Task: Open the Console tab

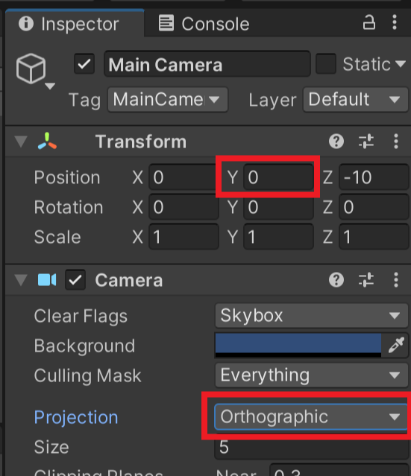Action: click(x=204, y=23)
